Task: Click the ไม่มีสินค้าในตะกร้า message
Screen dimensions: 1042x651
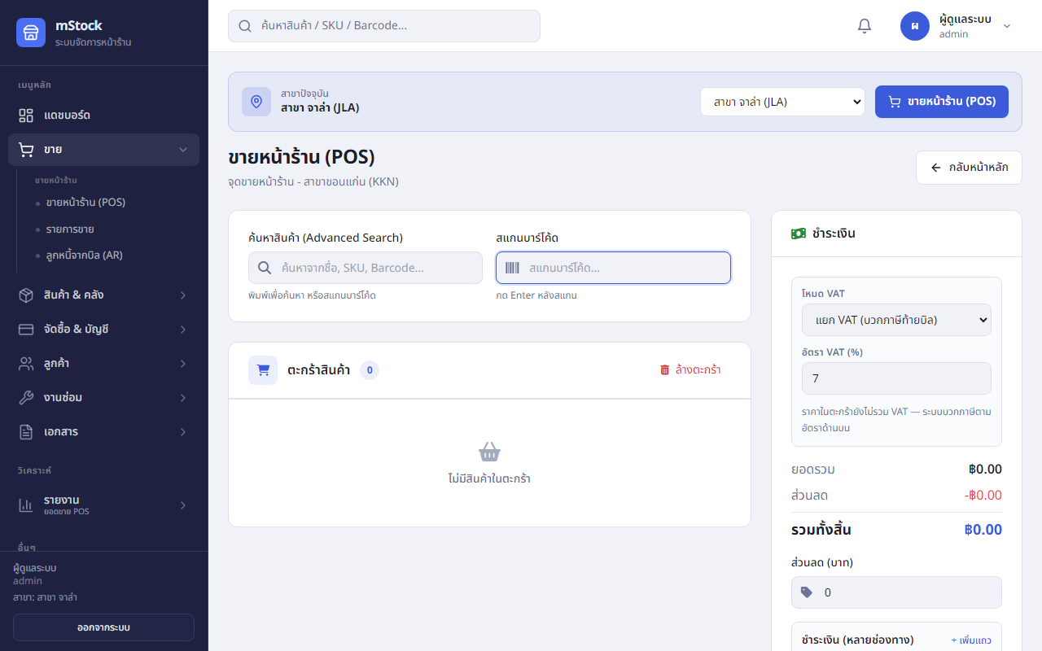Action: 489,478
